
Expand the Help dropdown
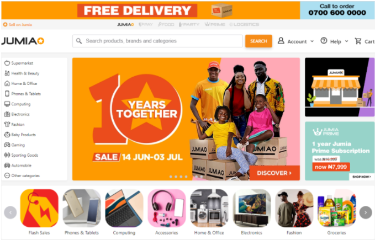pyautogui.click(x=334, y=41)
